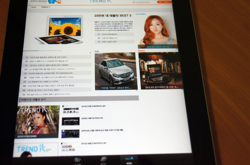Viewport: 250px width, 165px height.
Task: Open ranked article 04 SONY VAIO Pro 13
Action: [x=56, y=69]
